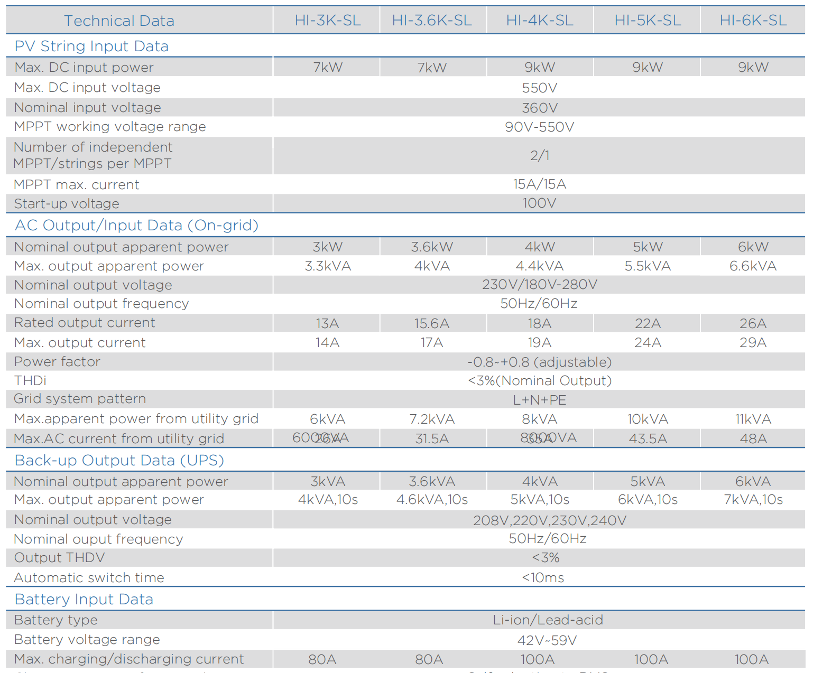Click the 29A max output current

pos(753,342)
